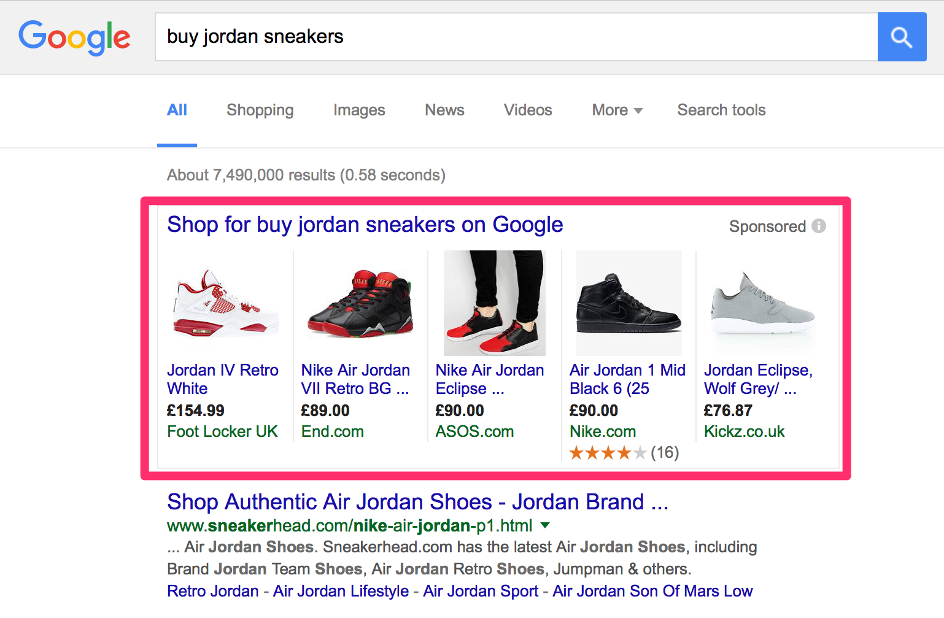Open the Shop Authentic Air Jordan Shoes result
The height and width of the screenshot is (618, 944).
417,502
